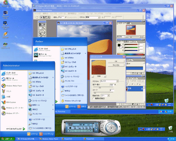Viewport: 176px width, 141px height.
Task: Launch Windows Media Player from start menu
Action: (12, 86)
